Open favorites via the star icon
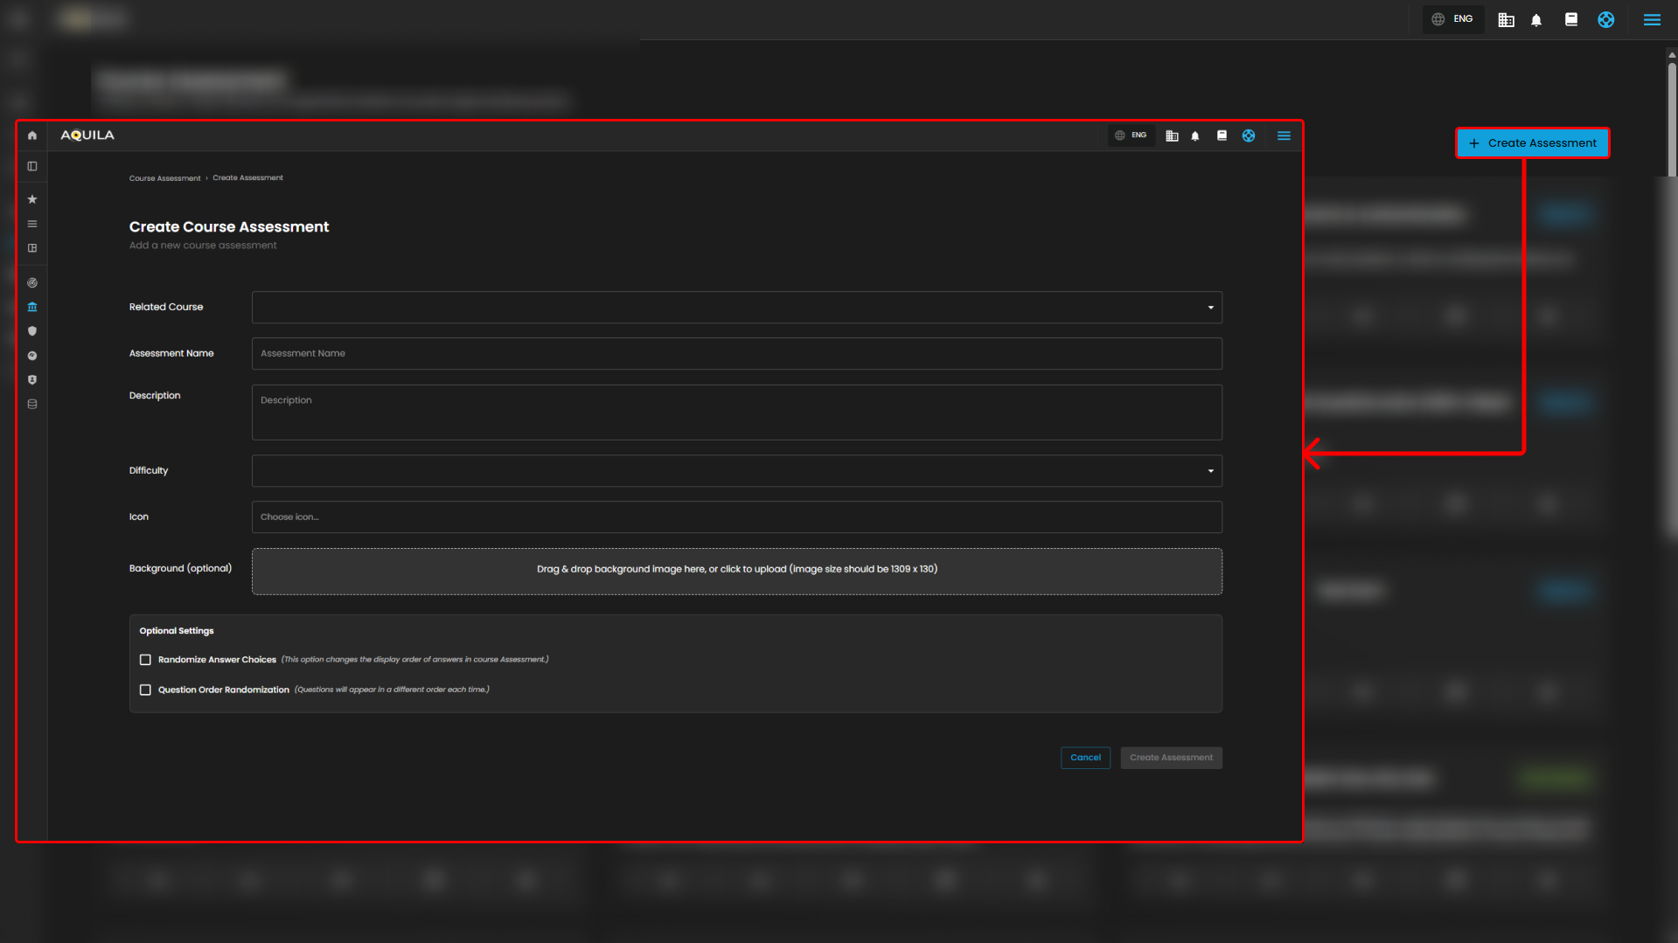The image size is (1678, 943). click(32, 199)
